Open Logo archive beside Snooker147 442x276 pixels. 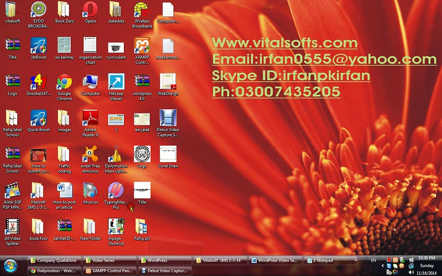coord(12,85)
